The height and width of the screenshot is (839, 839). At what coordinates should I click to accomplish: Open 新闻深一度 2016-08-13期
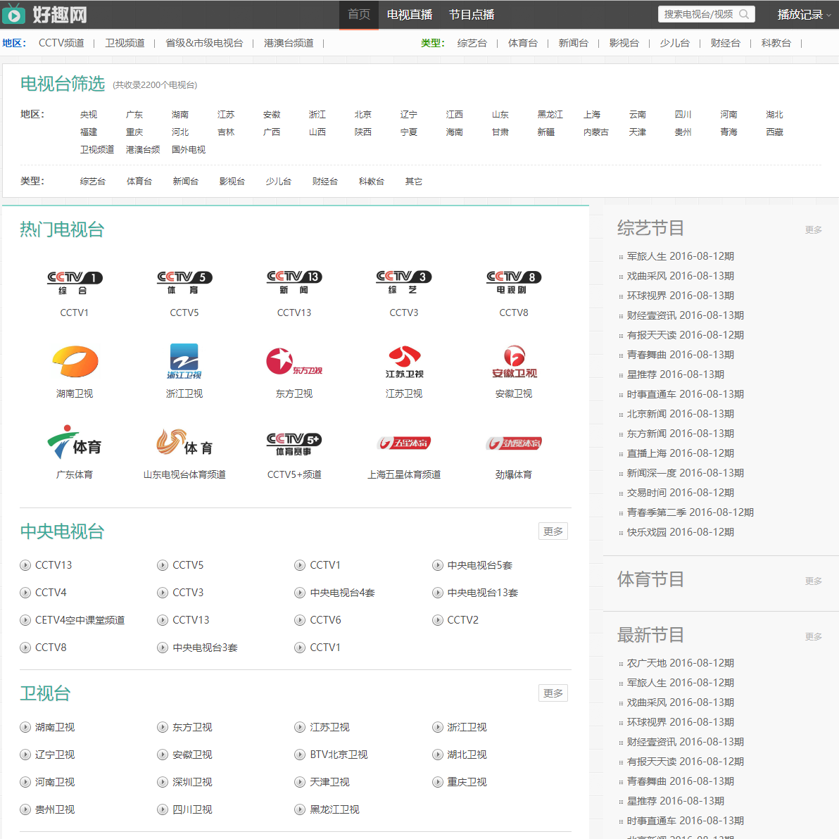686,473
